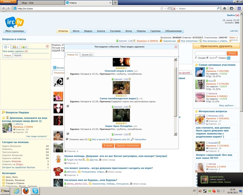Open the Моя страница button
This screenshot has width=243, height=195.
(x=15, y=31)
